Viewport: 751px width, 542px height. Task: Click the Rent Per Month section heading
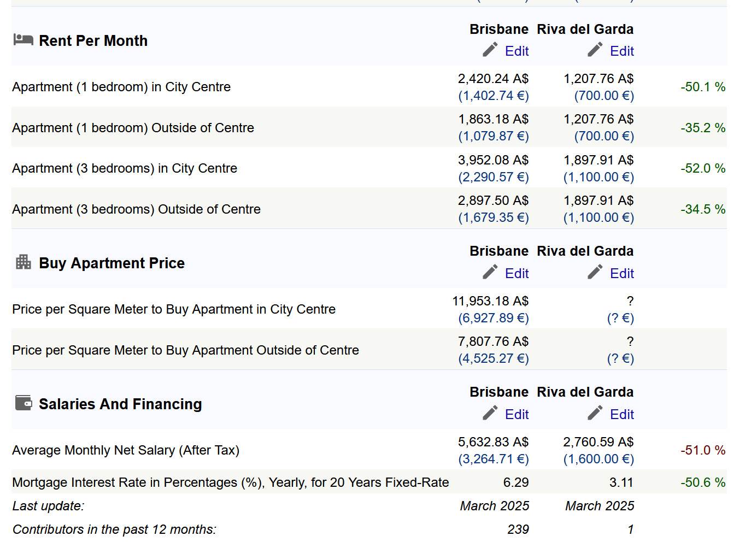pos(93,41)
